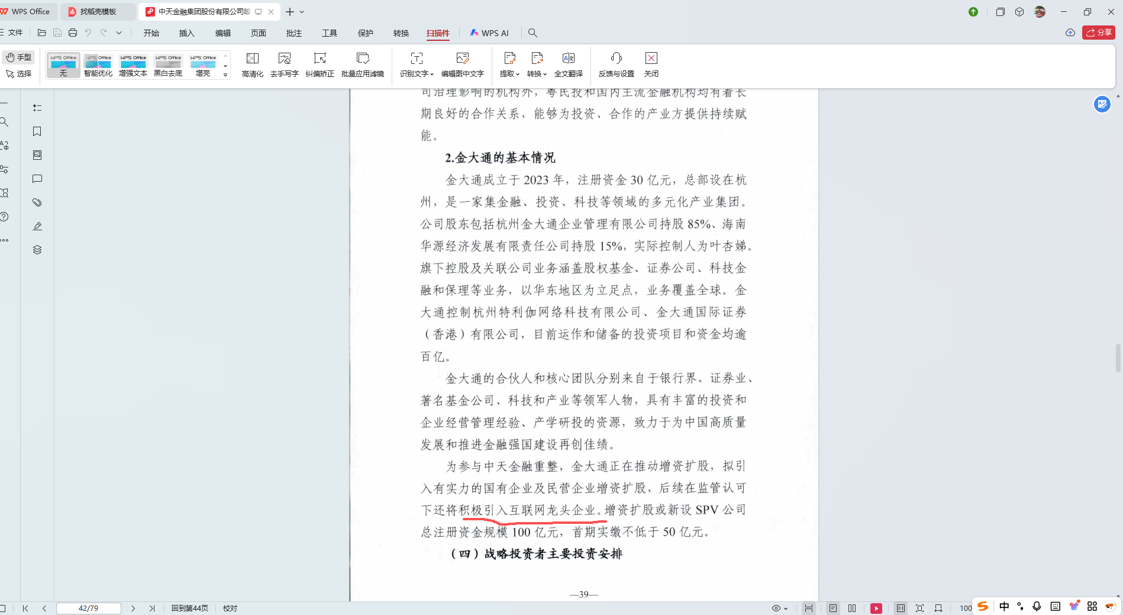Viewport: 1123px width, 615px height.
Task: Click the 纠偏矫正 deskew correction tool
Action: pos(320,65)
